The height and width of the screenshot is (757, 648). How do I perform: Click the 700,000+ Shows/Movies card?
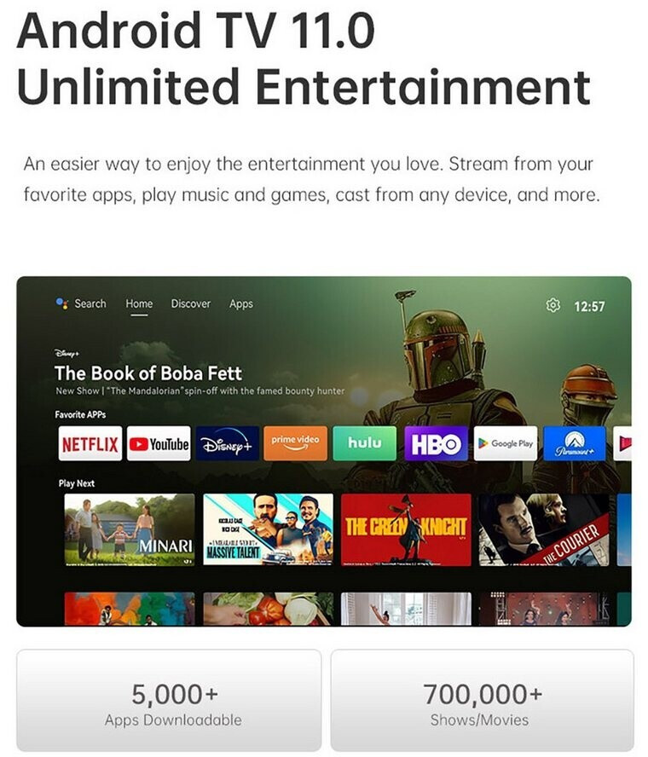483,700
